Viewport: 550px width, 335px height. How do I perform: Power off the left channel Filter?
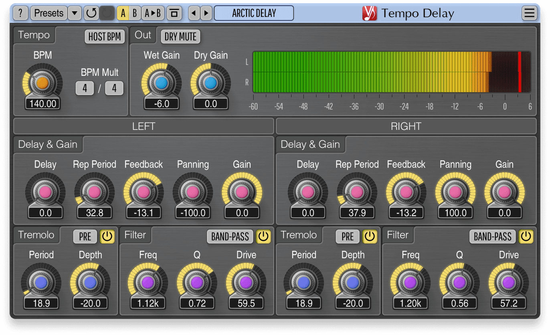[263, 237]
